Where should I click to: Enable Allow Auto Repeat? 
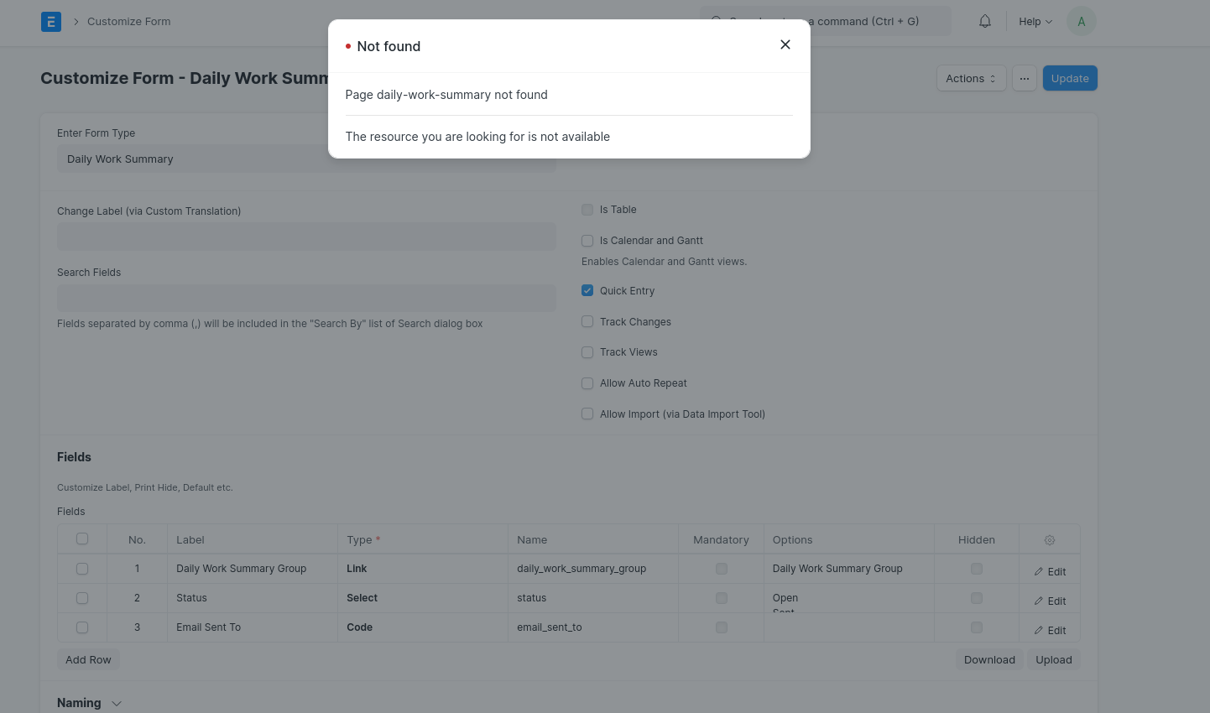(587, 383)
